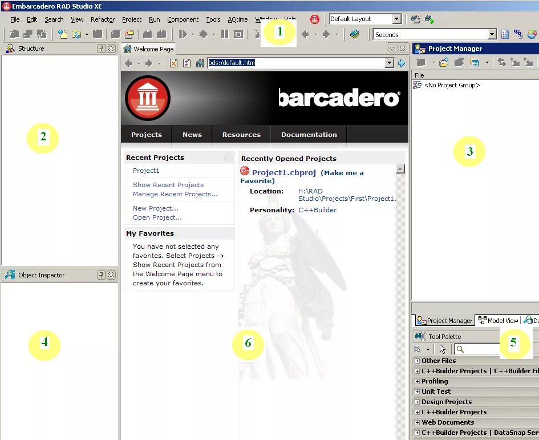Click the Help contents book icon
The width and height of the screenshot is (539, 440).
(x=355, y=34)
